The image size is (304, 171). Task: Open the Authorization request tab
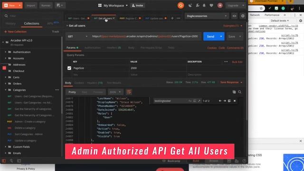pos(93,47)
